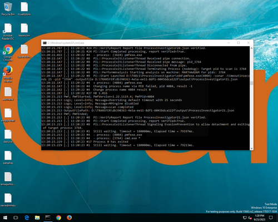Click 'Signaling EvasionPrevention' log line

[x=146, y=126]
